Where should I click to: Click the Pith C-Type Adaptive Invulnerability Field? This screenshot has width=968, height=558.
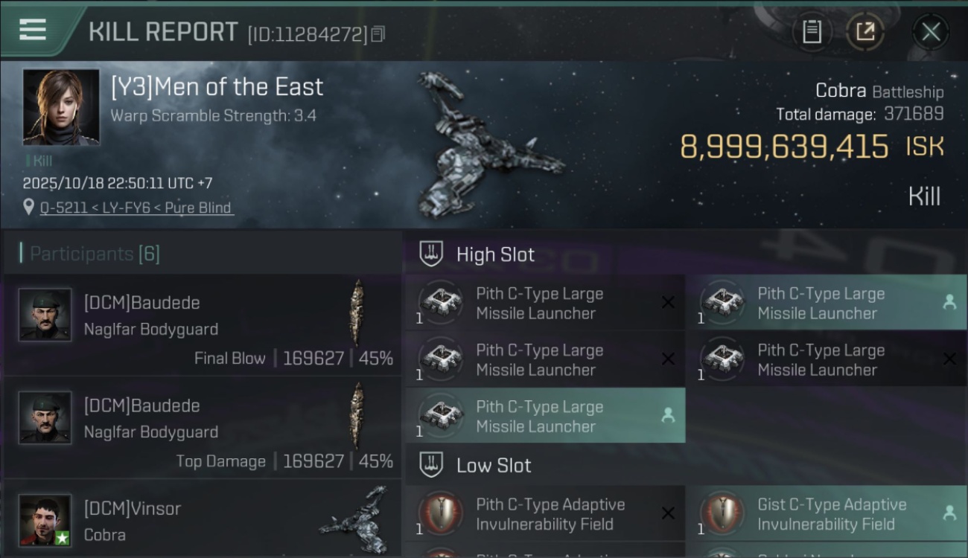[x=544, y=514]
